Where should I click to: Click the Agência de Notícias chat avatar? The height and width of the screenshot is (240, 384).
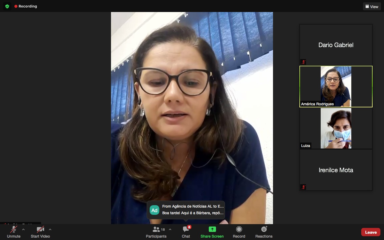pos(154,210)
